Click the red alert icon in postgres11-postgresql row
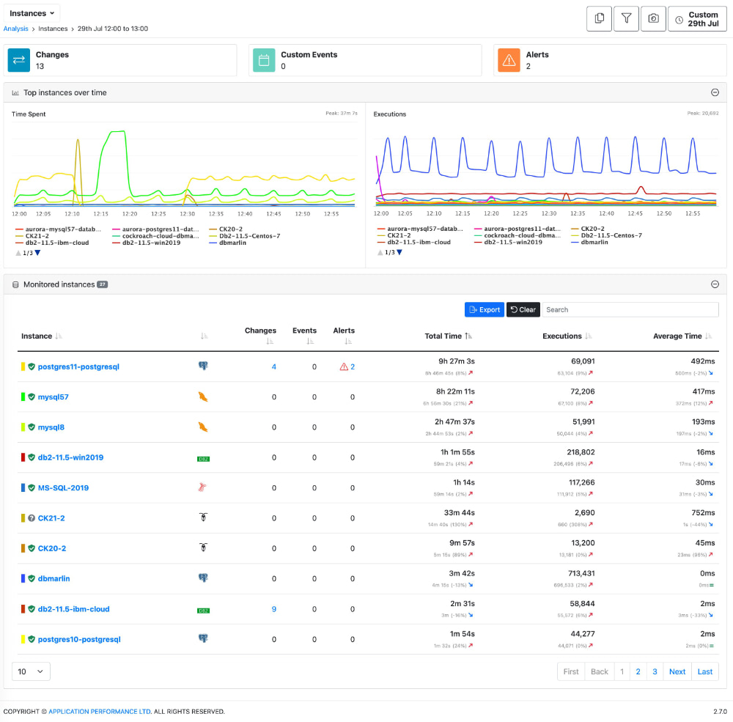Screen dimensions: 733x722 342,366
